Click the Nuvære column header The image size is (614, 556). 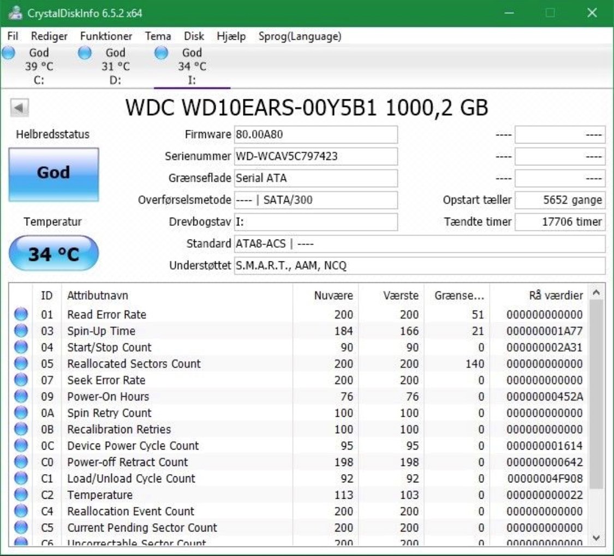(325, 295)
